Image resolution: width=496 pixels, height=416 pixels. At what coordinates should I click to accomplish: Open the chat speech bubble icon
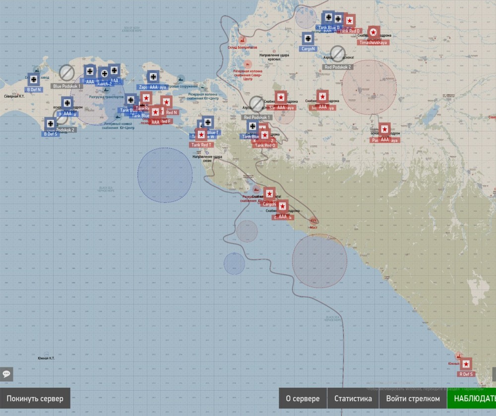click(x=6, y=374)
